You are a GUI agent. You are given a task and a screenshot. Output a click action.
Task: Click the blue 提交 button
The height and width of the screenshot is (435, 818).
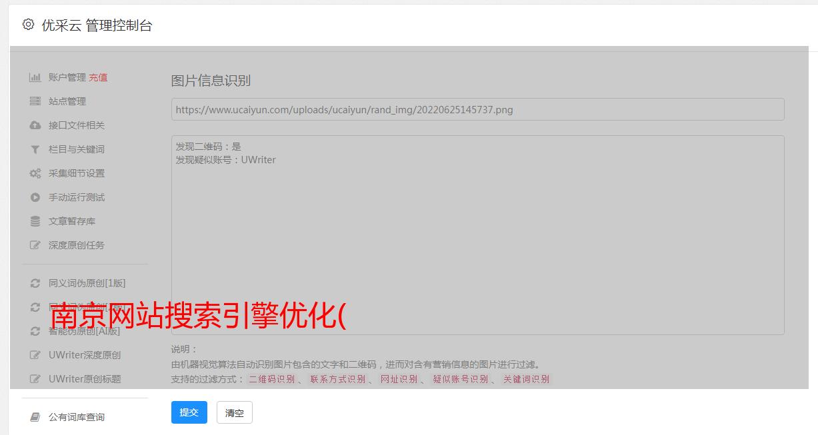(x=189, y=412)
